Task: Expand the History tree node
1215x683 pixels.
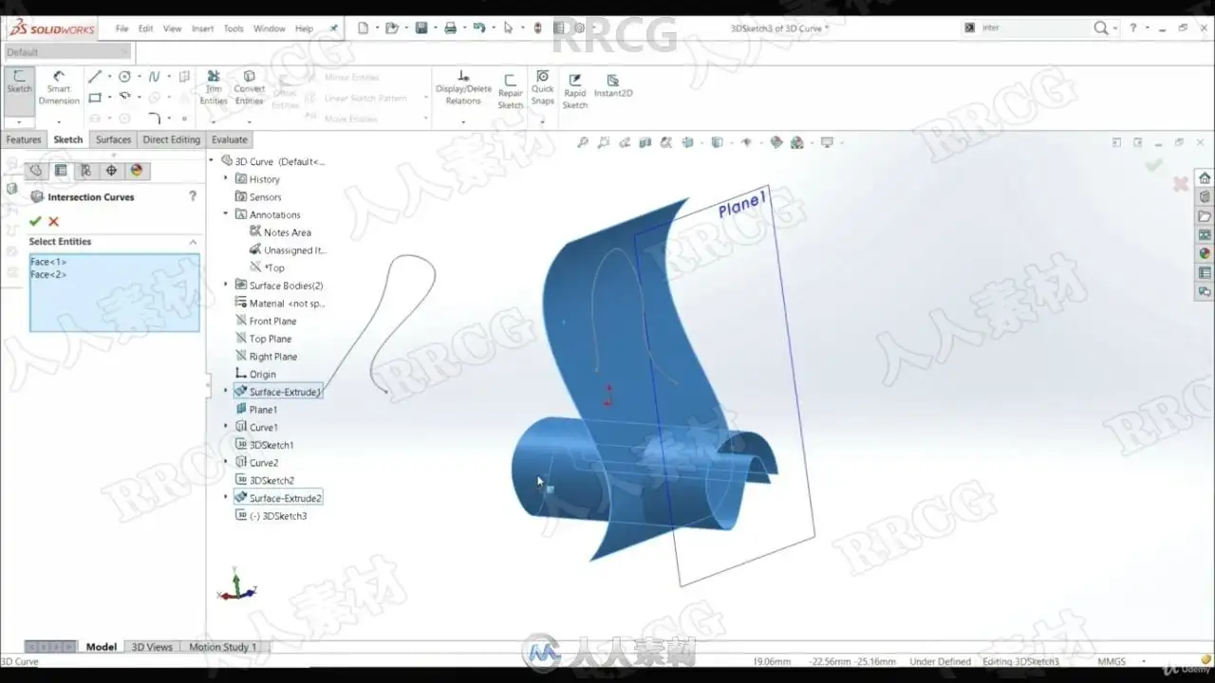Action: 226,178
